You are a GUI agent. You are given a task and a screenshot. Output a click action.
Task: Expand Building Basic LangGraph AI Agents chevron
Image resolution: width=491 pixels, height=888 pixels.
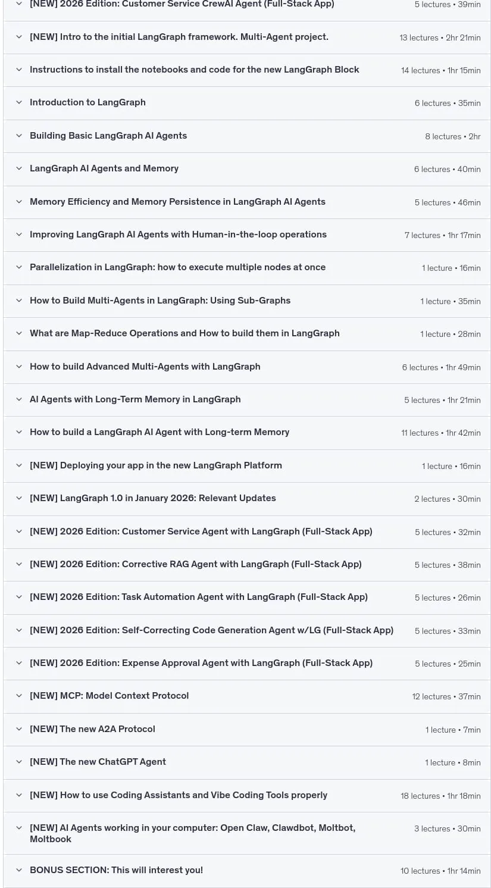[x=19, y=136]
